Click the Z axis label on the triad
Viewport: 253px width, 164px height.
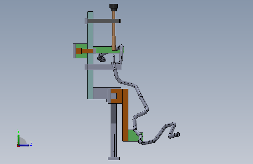point(31,144)
